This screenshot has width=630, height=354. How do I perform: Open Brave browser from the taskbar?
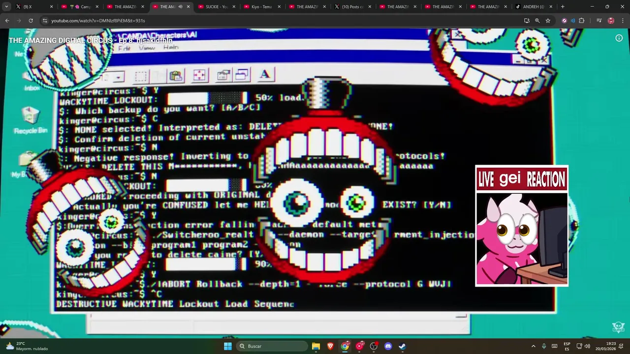pyautogui.click(x=330, y=346)
